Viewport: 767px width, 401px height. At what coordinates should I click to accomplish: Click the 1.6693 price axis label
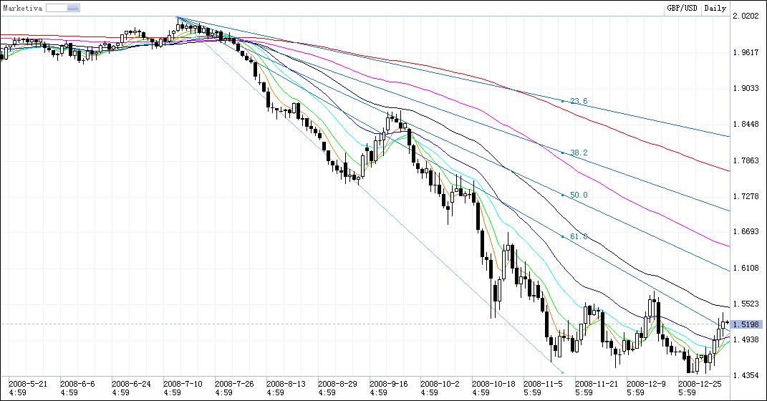pos(746,231)
